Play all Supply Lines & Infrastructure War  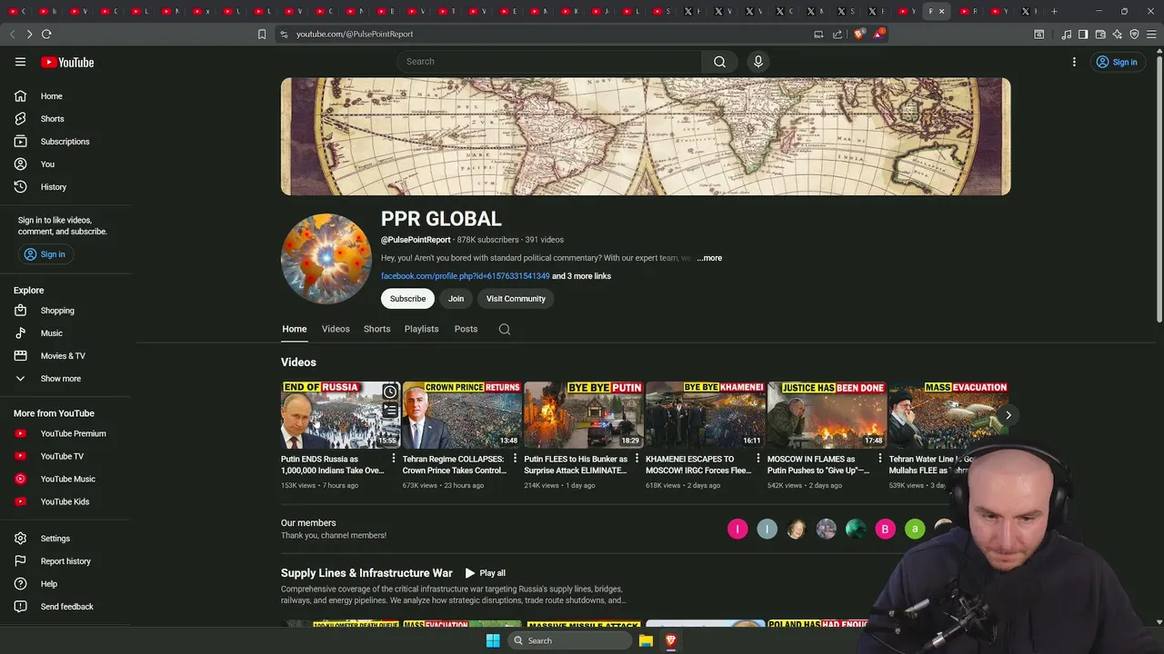tap(485, 573)
